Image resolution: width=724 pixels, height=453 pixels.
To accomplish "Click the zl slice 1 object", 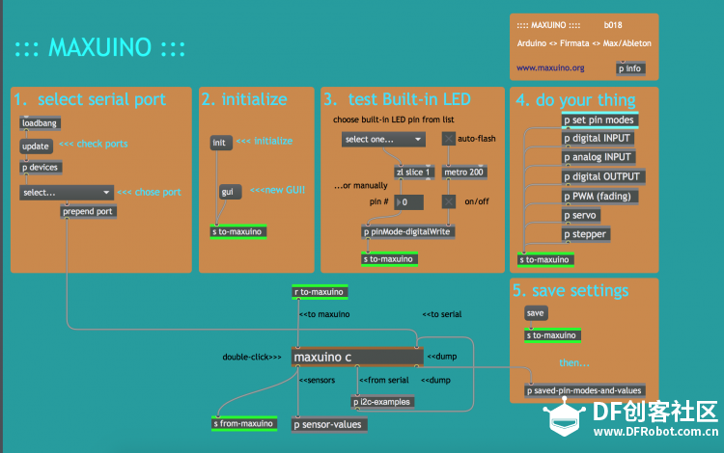I will [414, 173].
